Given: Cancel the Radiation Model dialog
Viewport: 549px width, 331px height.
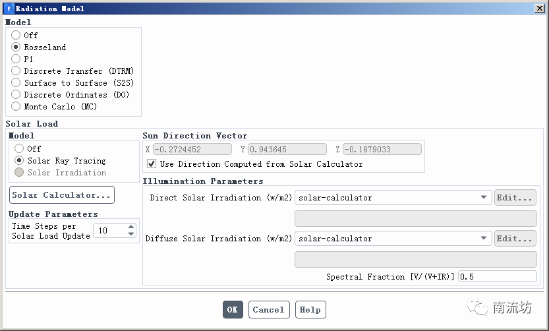Looking at the screenshot, I should pos(268,310).
